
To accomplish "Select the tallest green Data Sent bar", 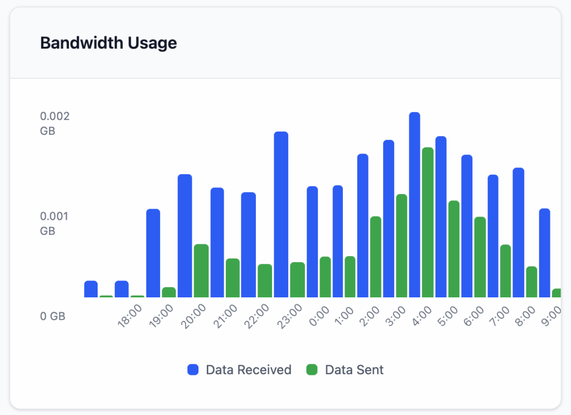I will (x=428, y=222).
